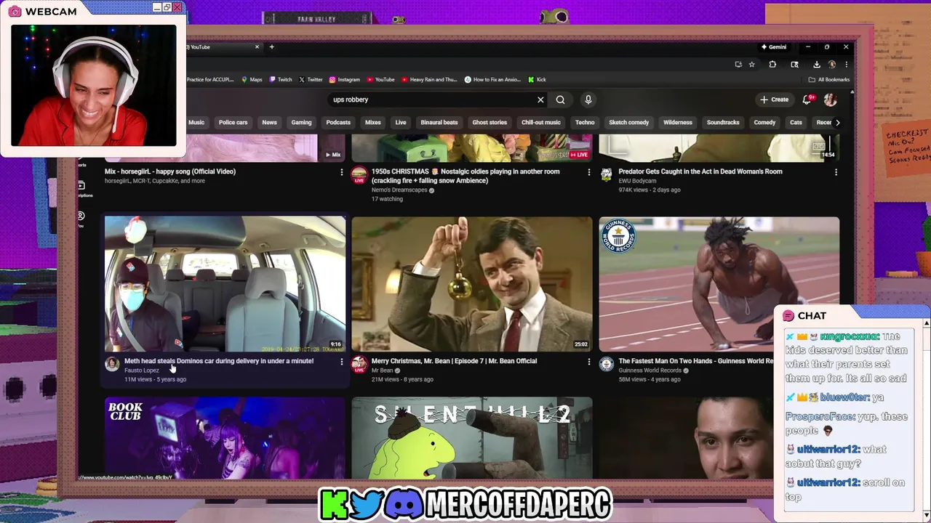Select the Binaural beats filter chip
The image size is (931, 523).
[x=439, y=123]
